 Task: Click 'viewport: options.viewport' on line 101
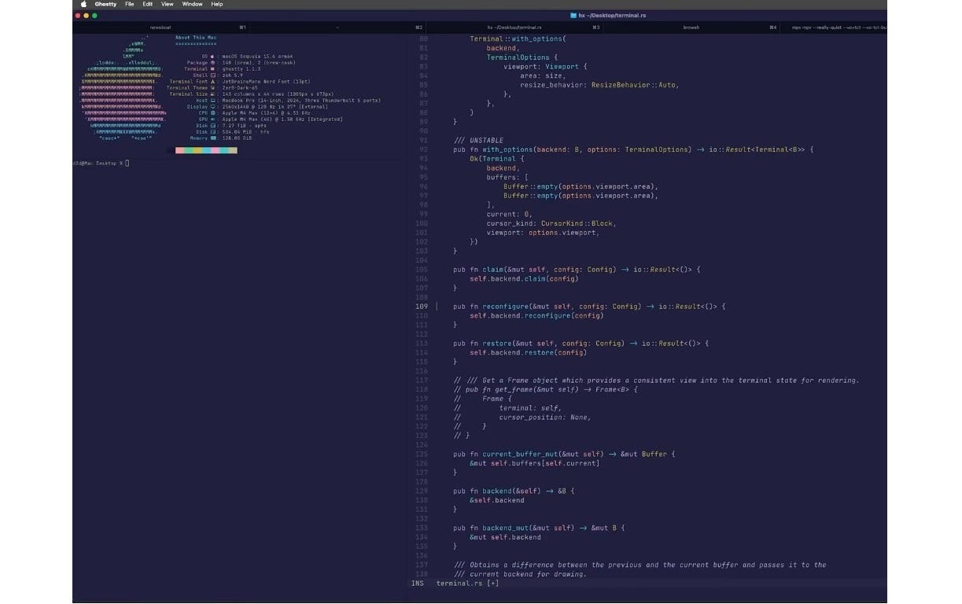coord(543,233)
